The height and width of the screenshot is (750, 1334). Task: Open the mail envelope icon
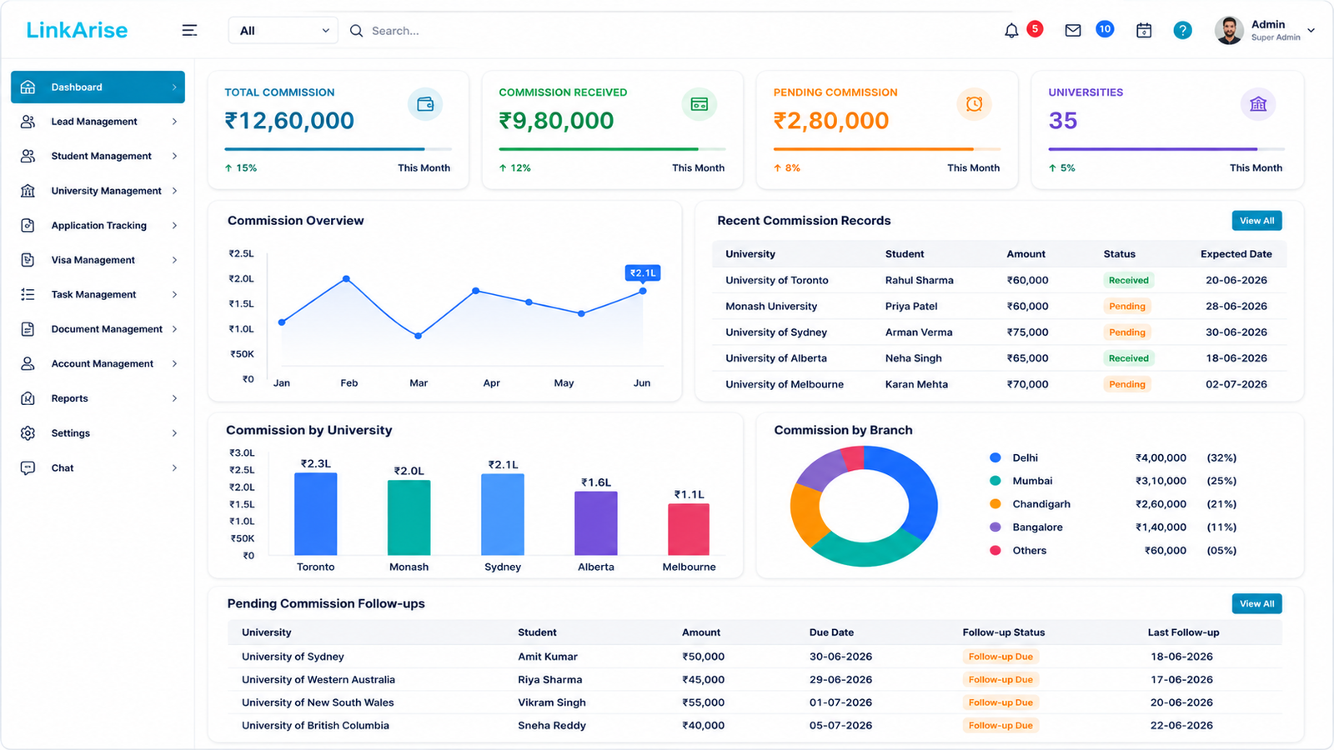(1073, 31)
